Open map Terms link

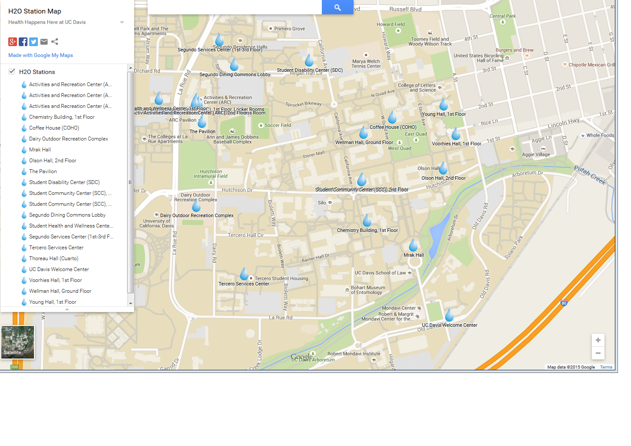pos(606,367)
